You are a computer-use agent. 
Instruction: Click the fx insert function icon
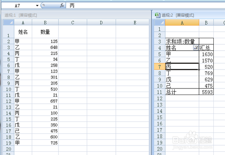[x=62, y=5]
